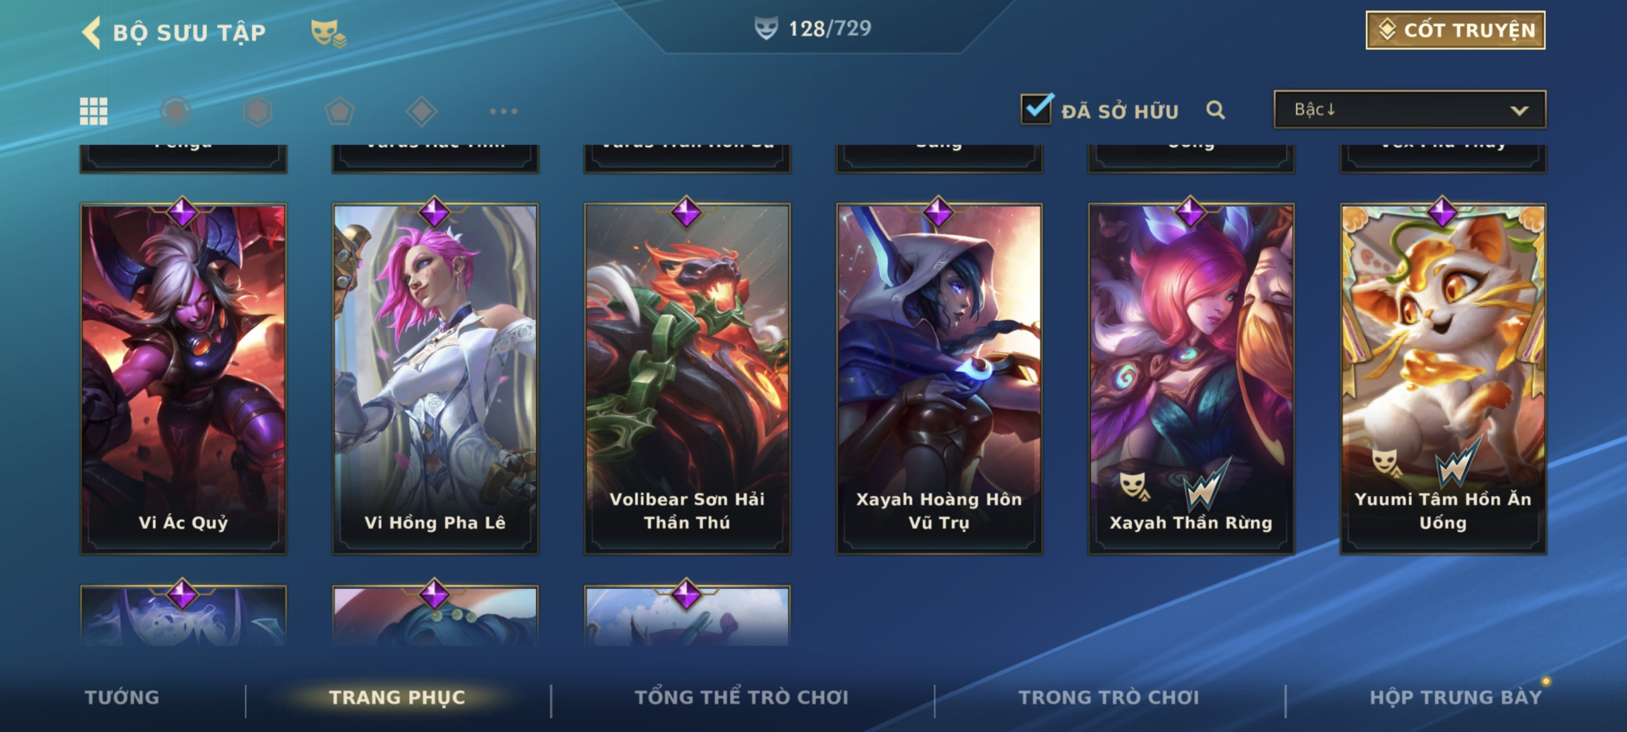Image resolution: width=1627 pixels, height=732 pixels.
Task: Open Yuumi Tâm Hồn Ăn Uống skin card
Action: [1443, 378]
